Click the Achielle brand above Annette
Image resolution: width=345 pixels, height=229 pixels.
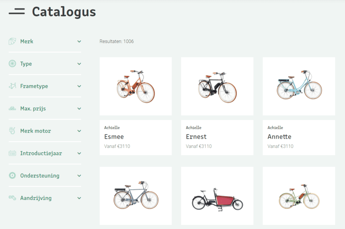(275, 128)
